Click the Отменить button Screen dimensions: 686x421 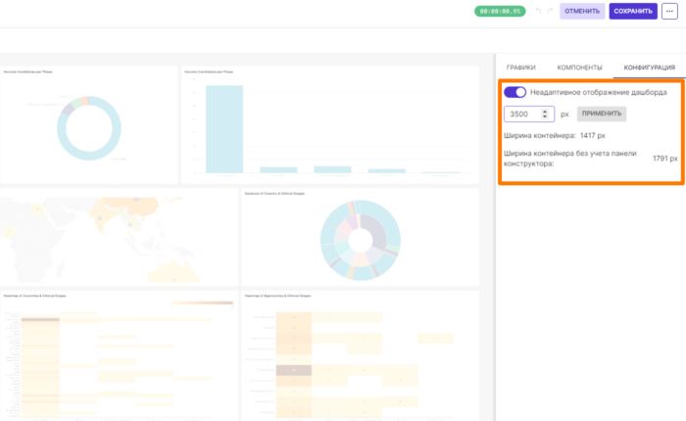tap(582, 12)
